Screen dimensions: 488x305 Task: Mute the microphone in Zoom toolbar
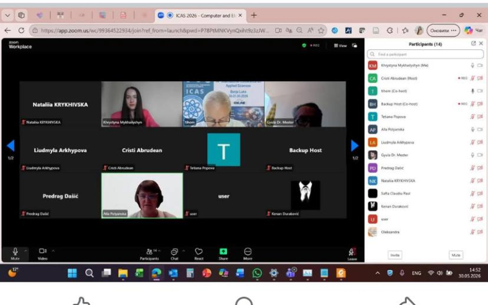click(x=15, y=253)
